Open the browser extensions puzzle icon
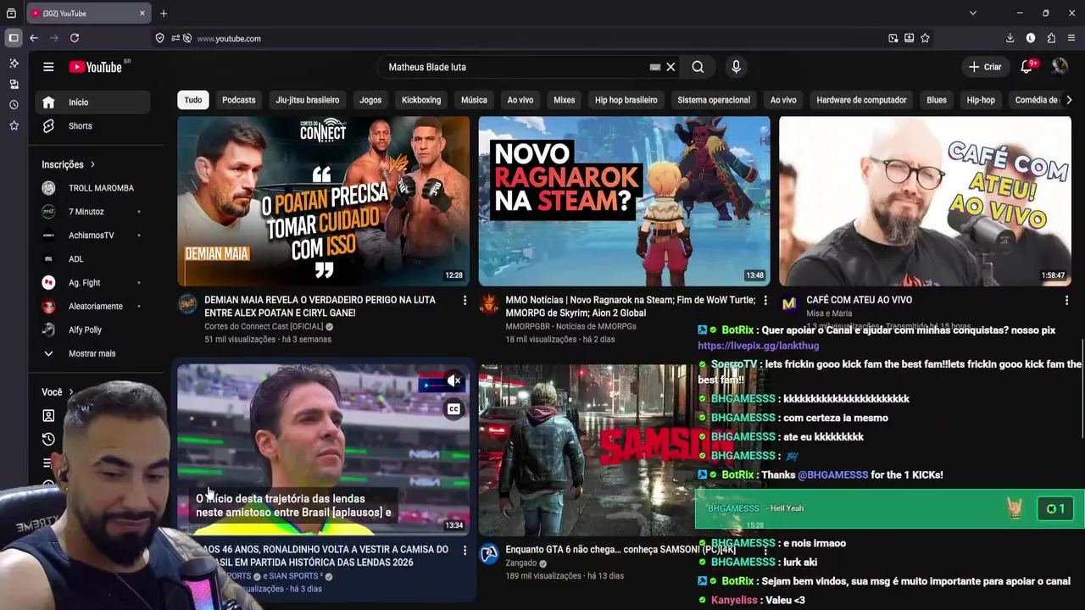This screenshot has width=1085, height=610. [1051, 38]
